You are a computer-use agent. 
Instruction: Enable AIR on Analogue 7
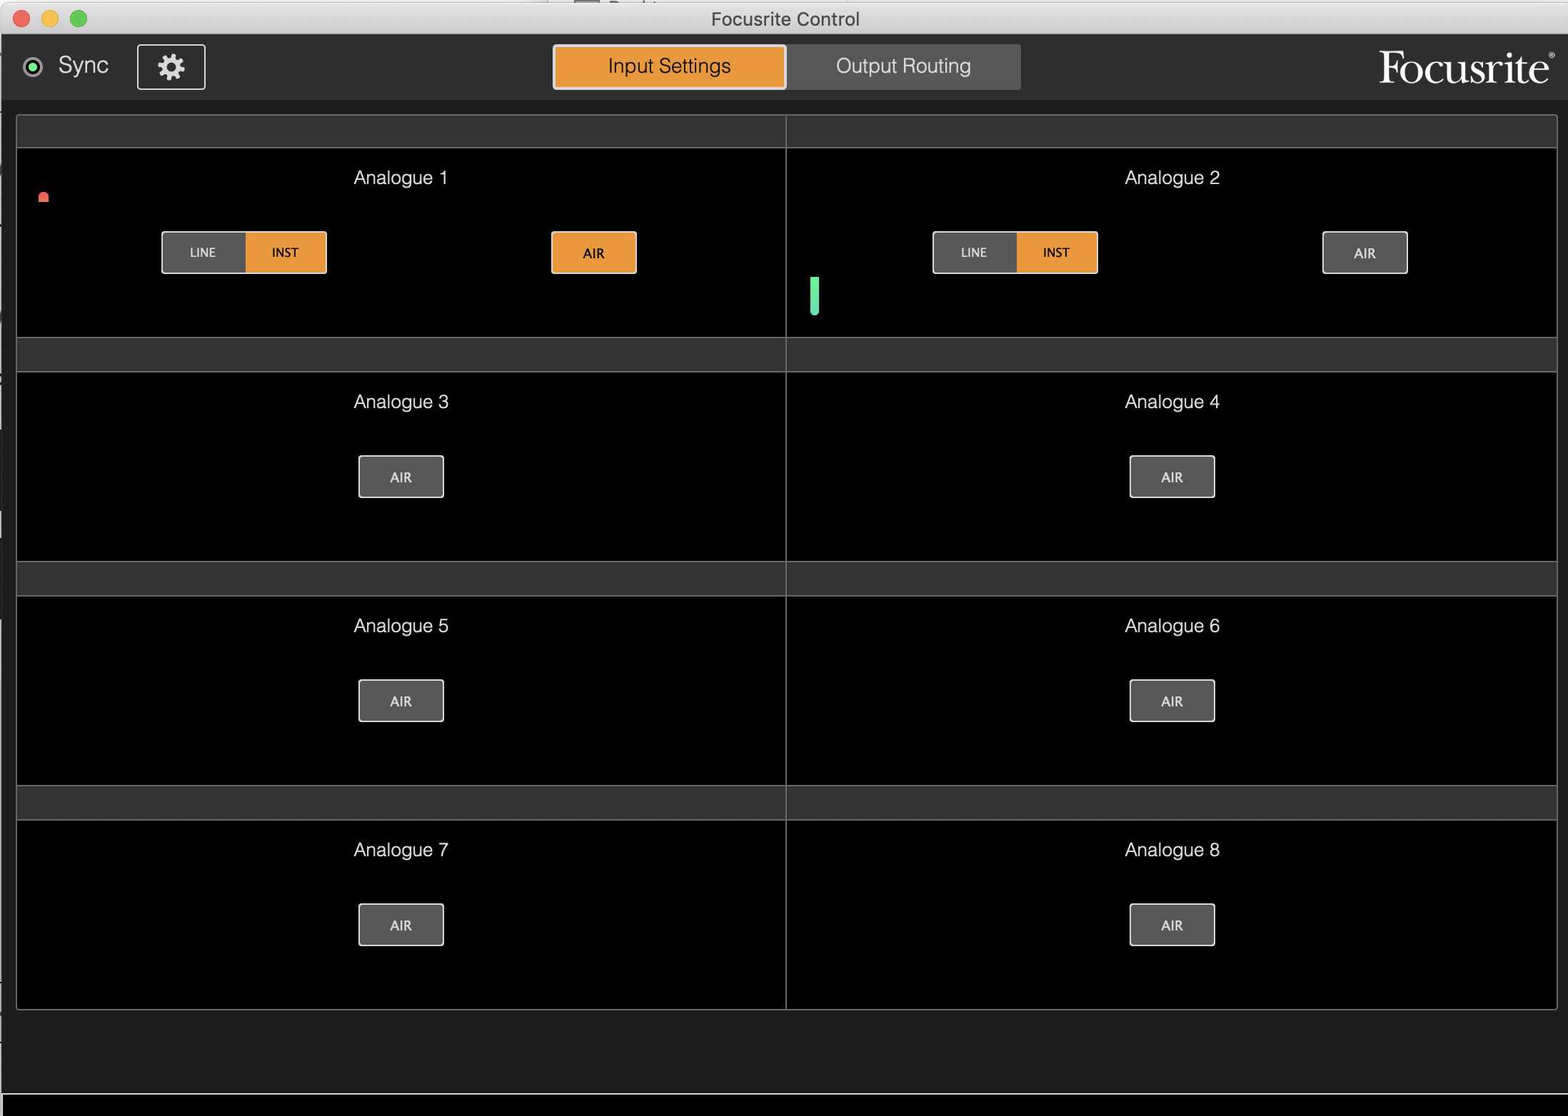[401, 924]
